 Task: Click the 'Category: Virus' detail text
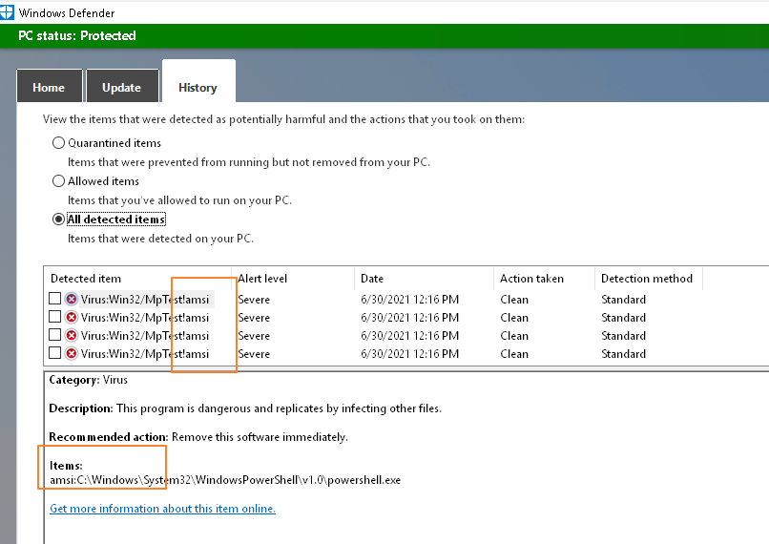89,380
